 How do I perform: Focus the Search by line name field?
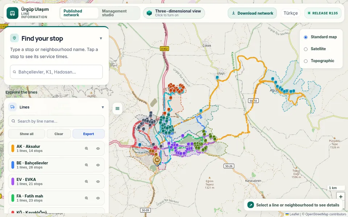click(x=57, y=121)
